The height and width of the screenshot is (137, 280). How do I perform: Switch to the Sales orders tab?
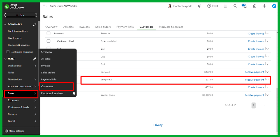103,27
